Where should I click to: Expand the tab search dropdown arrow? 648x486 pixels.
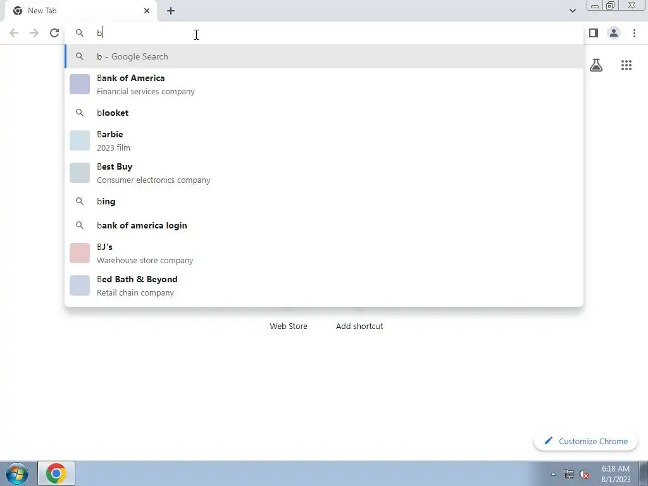[572, 11]
